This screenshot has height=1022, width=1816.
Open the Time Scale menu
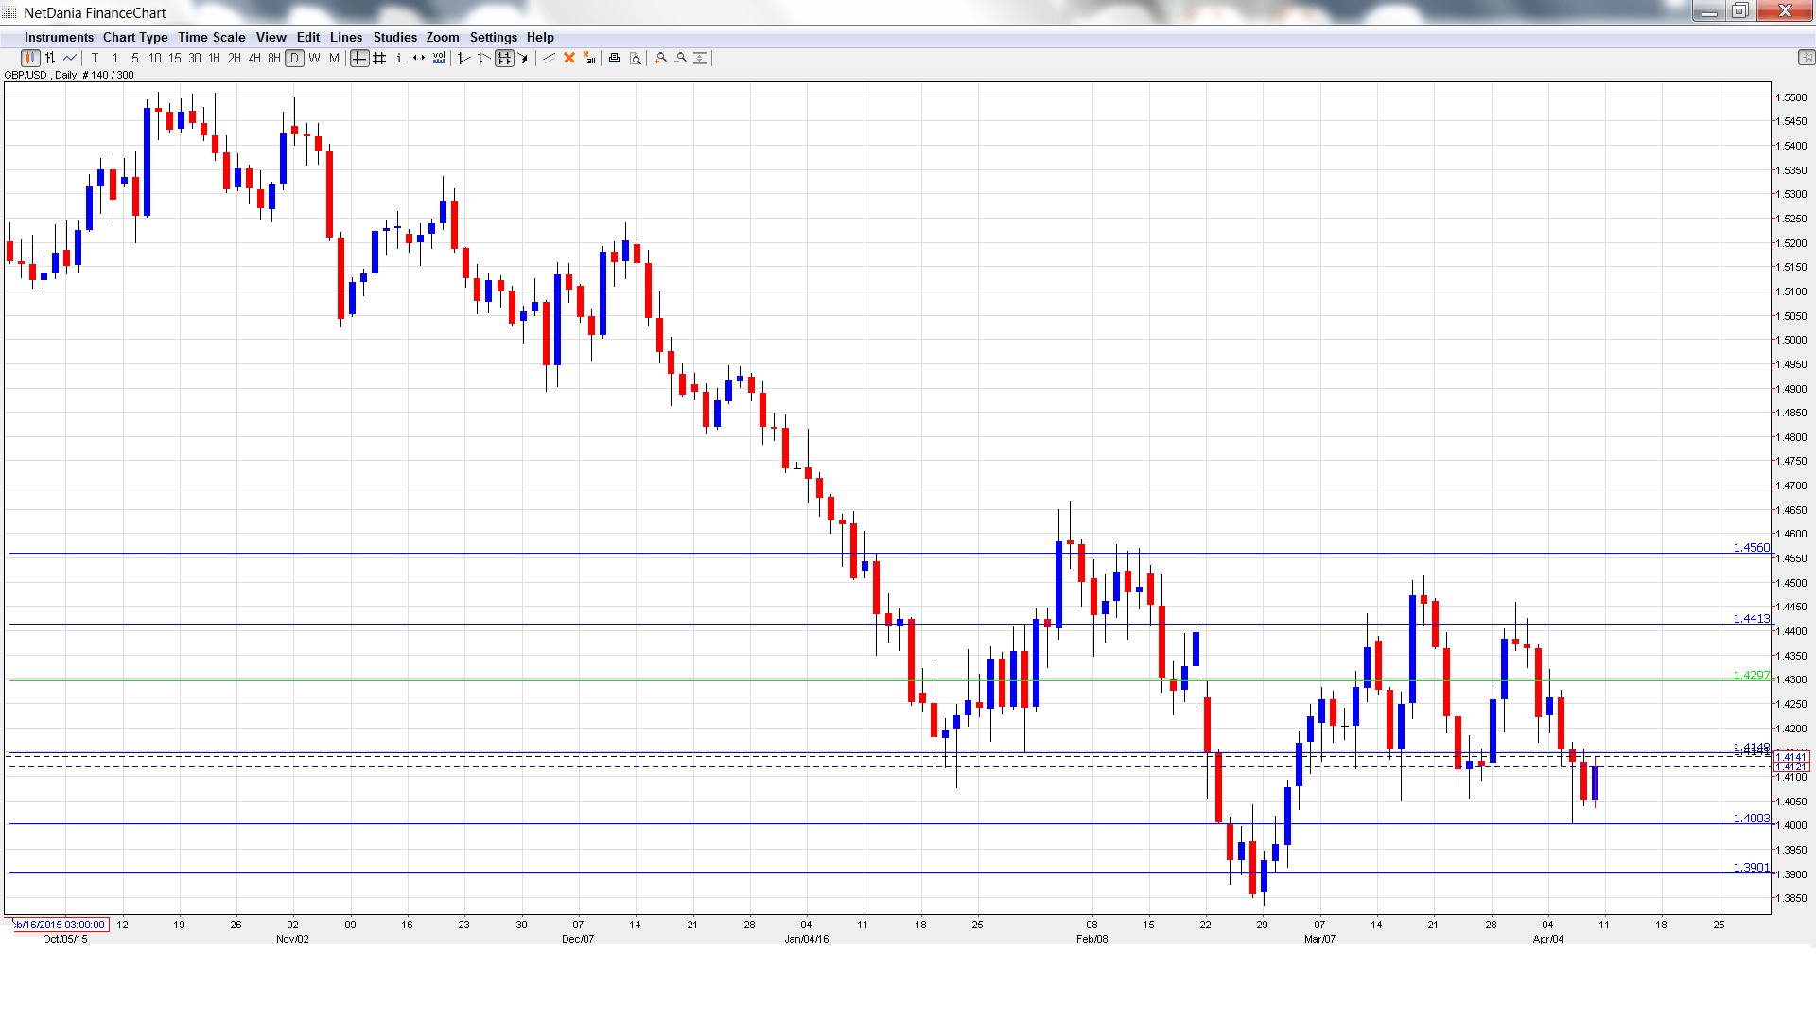tap(211, 38)
